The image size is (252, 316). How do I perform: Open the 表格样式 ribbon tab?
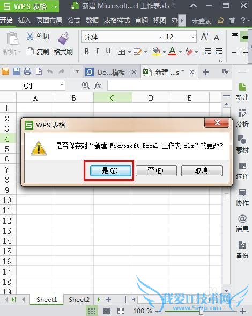(x=117, y=20)
